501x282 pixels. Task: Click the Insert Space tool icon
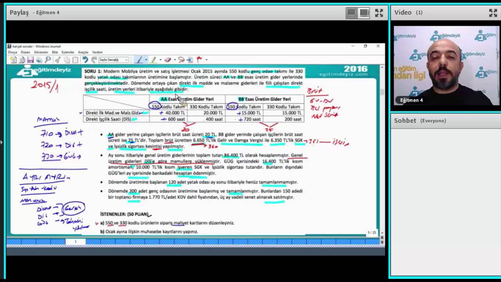point(190,60)
